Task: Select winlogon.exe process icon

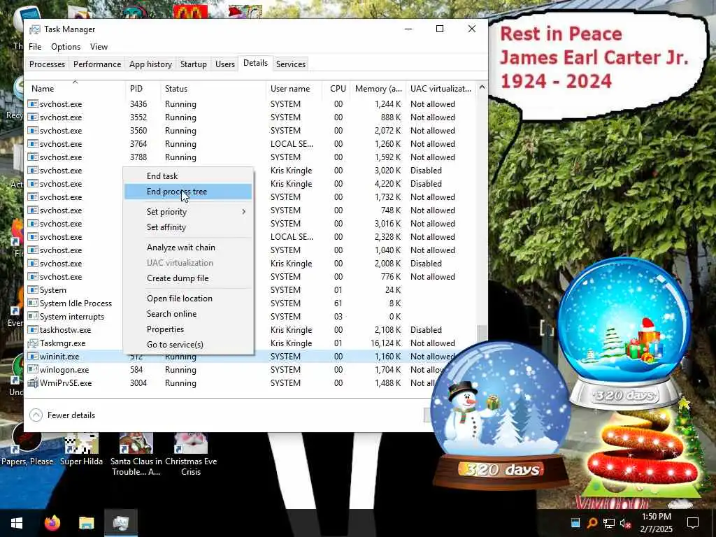Action: pos(33,369)
